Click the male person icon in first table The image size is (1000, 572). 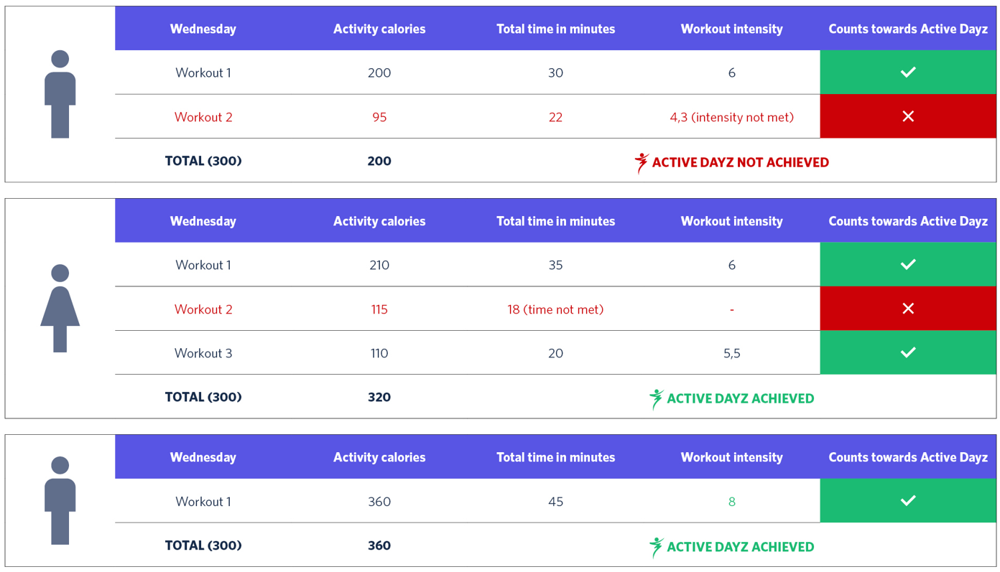point(60,94)
